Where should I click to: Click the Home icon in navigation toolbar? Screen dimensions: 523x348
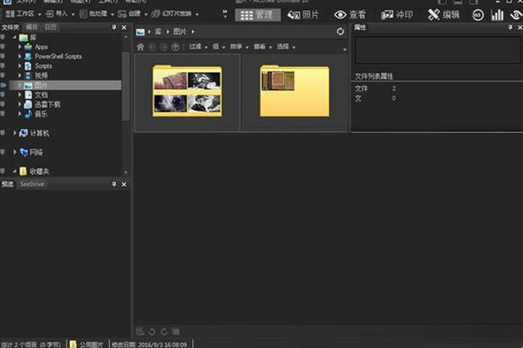pos(140,47)
